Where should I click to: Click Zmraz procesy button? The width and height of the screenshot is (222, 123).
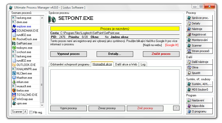tap(107, 108)
